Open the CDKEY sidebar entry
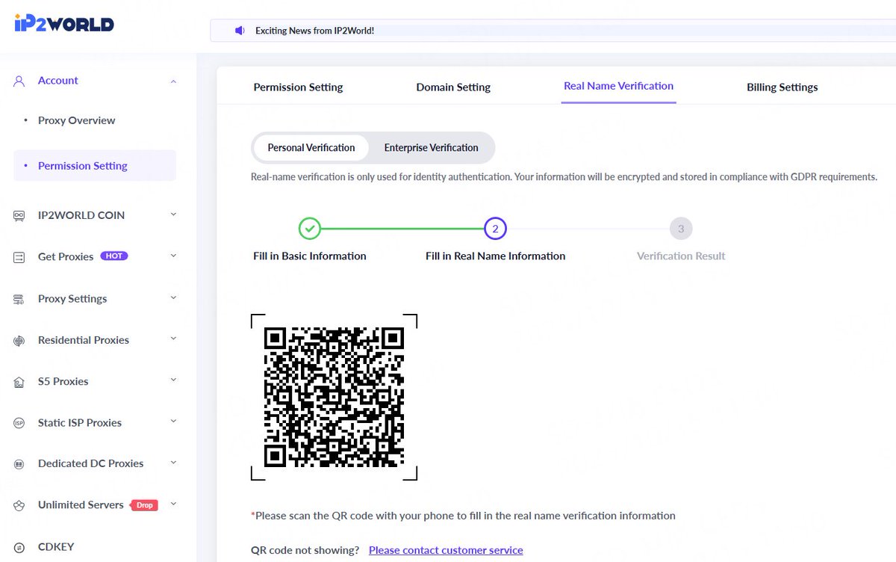Image resolution: width=896 pixels, height=562 pixels. 56,547
